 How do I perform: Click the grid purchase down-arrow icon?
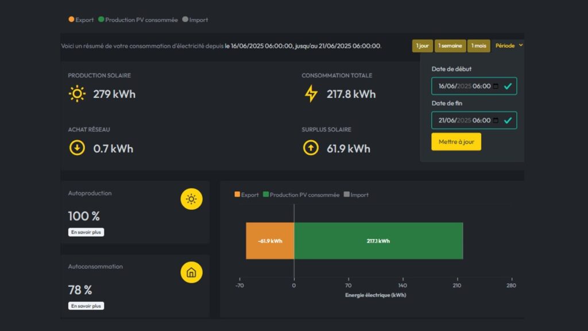[77, 148]
